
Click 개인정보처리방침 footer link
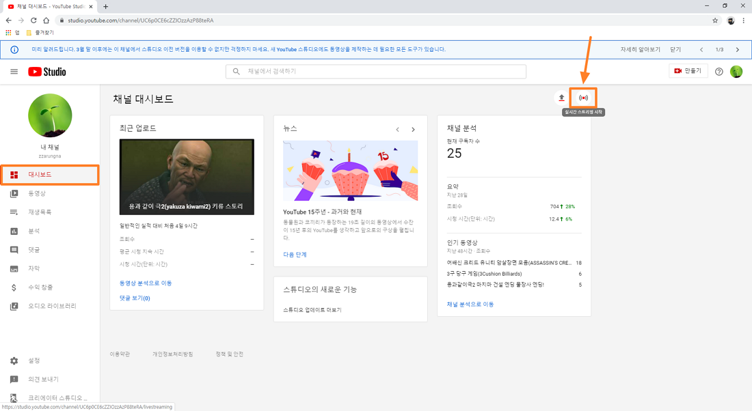(x=173, y=354)
